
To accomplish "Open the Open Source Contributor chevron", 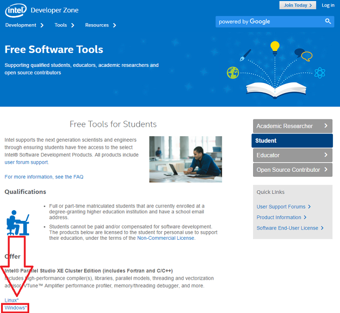I will [x=325, y=169].
